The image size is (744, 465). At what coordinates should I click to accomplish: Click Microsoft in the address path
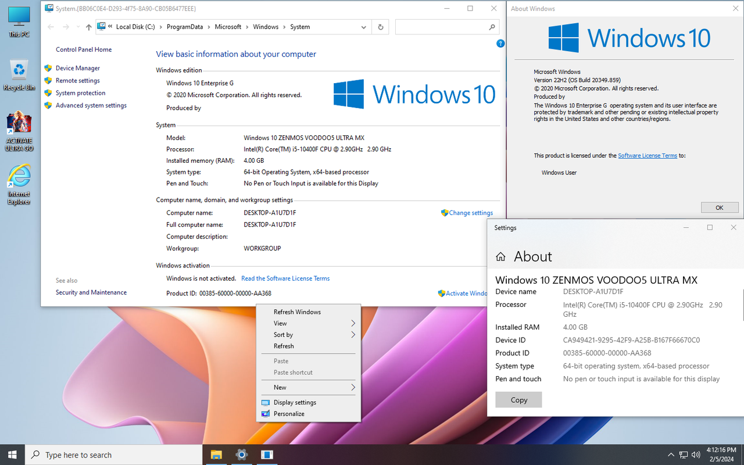click(228, 27)
